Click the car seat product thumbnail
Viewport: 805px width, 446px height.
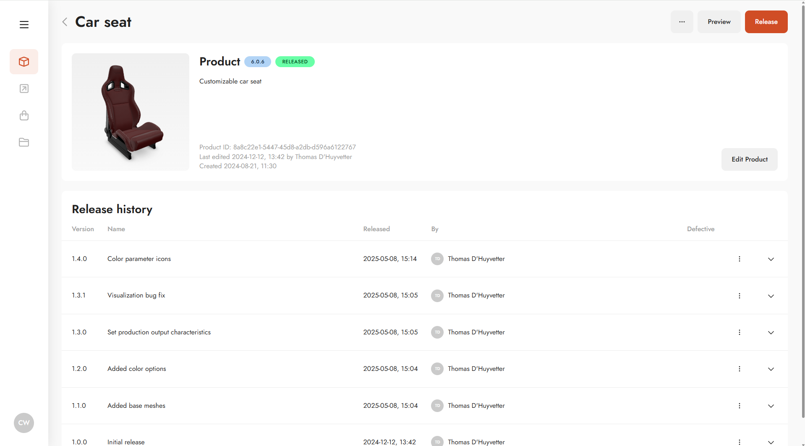coord(131,112)
